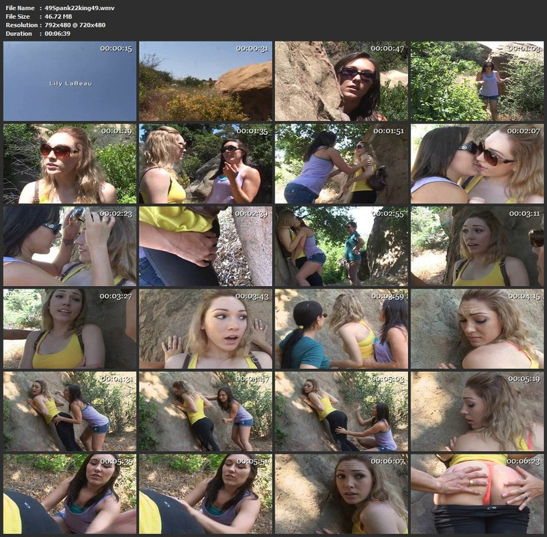Open the thumbnail stamped 00:05:35
547x537 pixels.
pos(70,494)
